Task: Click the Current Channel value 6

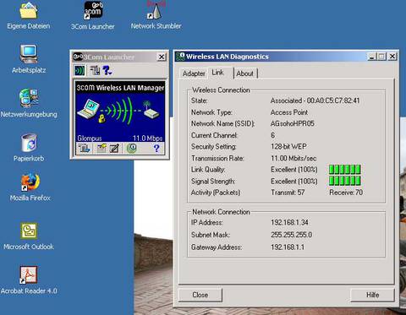Action: (x=272, y=135)
